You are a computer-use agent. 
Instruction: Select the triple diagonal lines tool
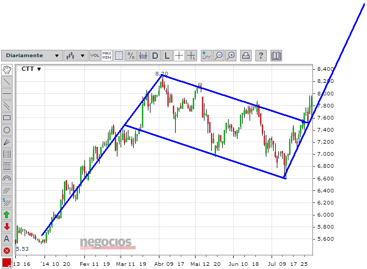[7, 190]
